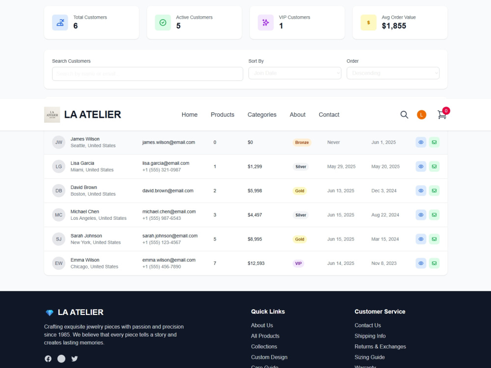Click Silver badge in Lisa Garcia row
Viewport: 491px width, 368px height.
300,167
